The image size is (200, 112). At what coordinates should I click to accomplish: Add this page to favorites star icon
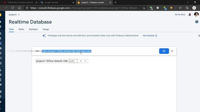(144, 8)
